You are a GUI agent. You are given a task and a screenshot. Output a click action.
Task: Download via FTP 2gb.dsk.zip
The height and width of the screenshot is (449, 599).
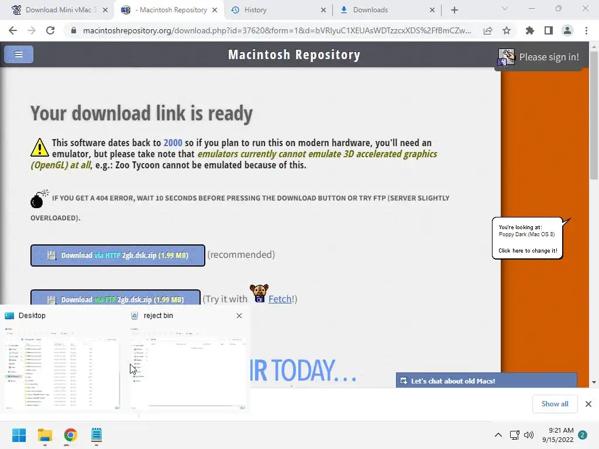(x=115, y=298)
